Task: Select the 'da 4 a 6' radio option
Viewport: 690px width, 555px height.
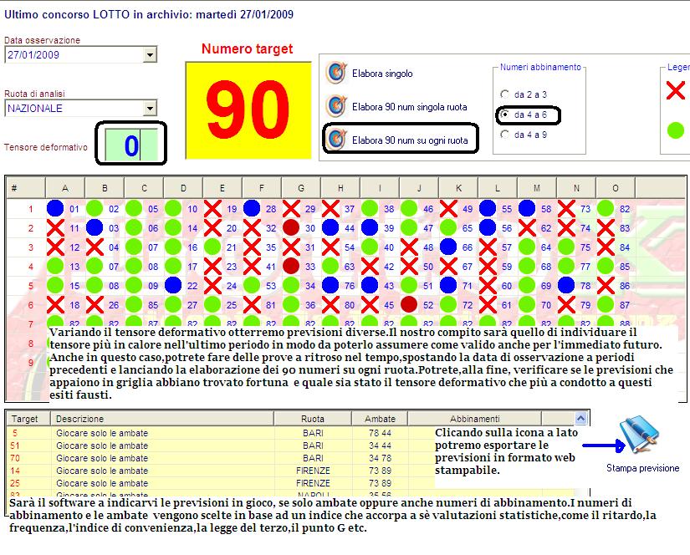Action: [504, 115]
